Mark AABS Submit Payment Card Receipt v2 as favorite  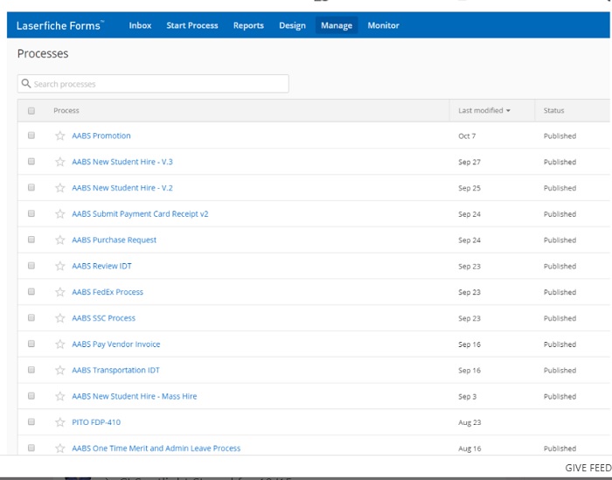(59, 214)
